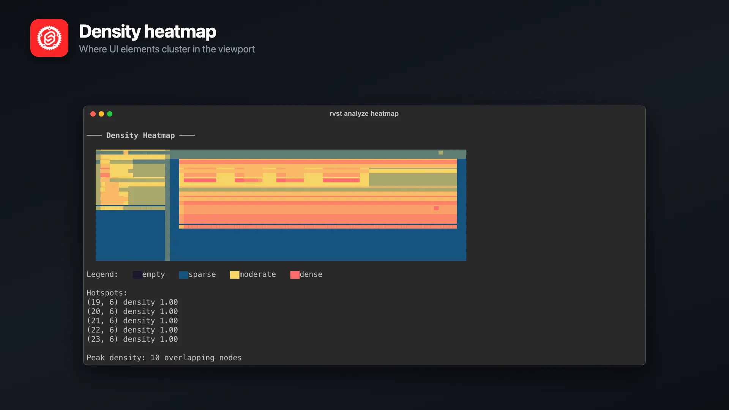Click the 'Density Heatmap' section header
This screenshot has height=410, width=729.
tap(140, 135)
